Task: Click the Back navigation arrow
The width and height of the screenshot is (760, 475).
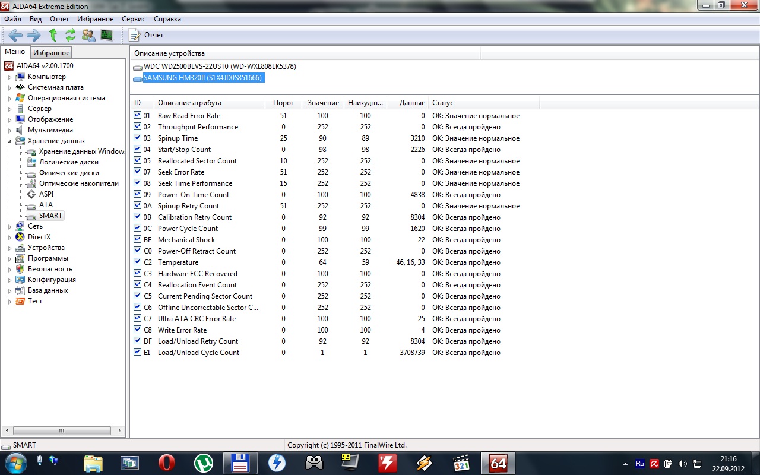Action: coord(15,35)
